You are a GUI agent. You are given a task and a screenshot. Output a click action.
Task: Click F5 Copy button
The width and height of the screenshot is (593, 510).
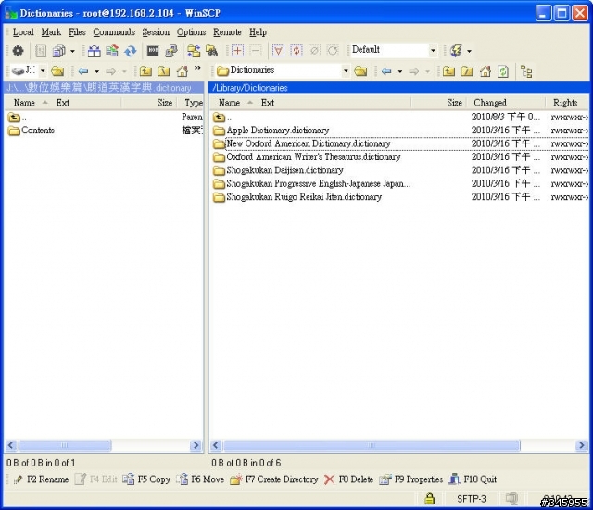pos(146,479)
